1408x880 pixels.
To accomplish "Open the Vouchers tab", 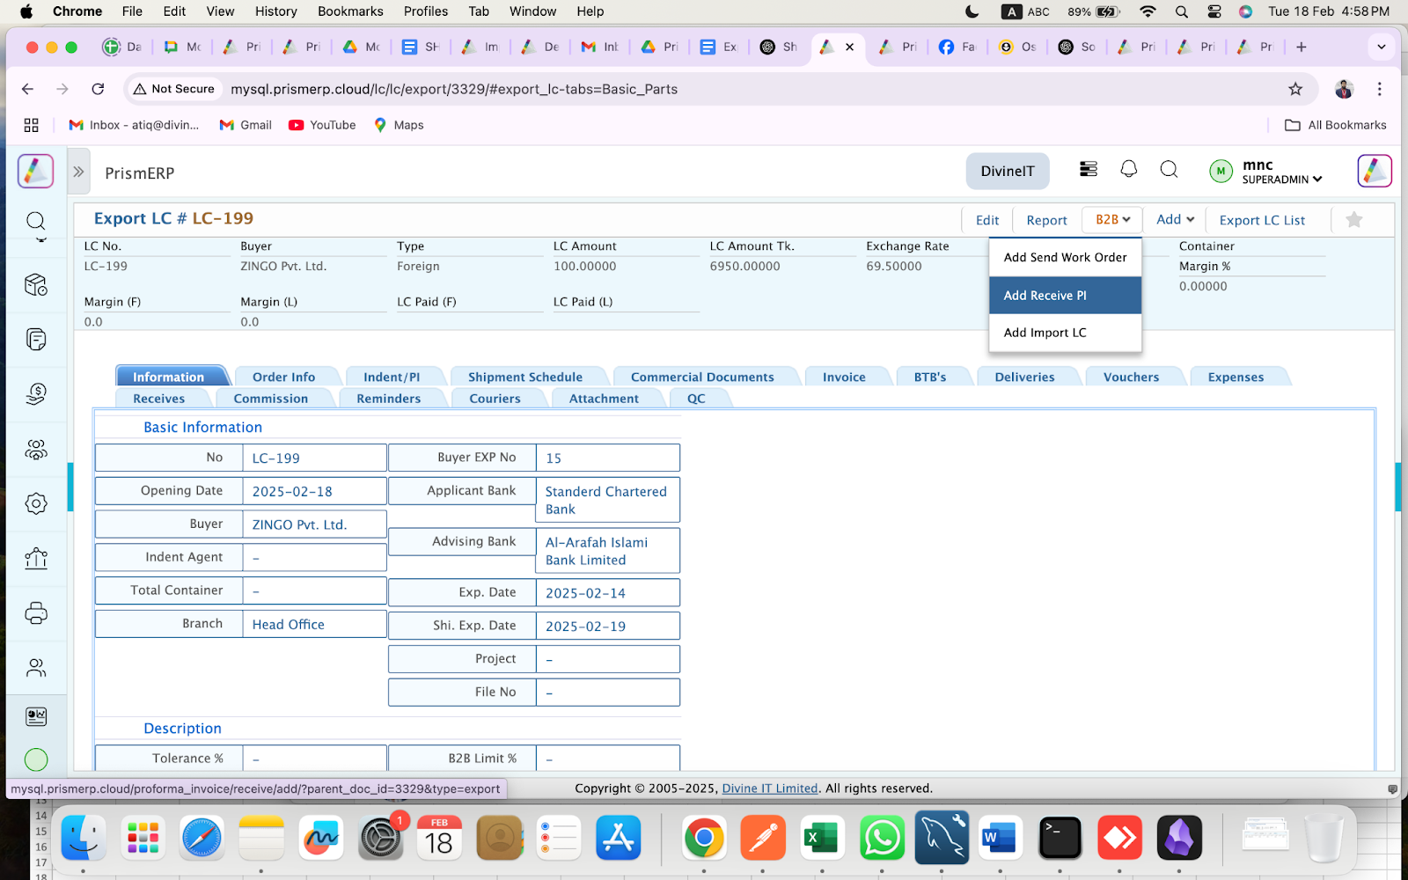I will (1131, 377).
